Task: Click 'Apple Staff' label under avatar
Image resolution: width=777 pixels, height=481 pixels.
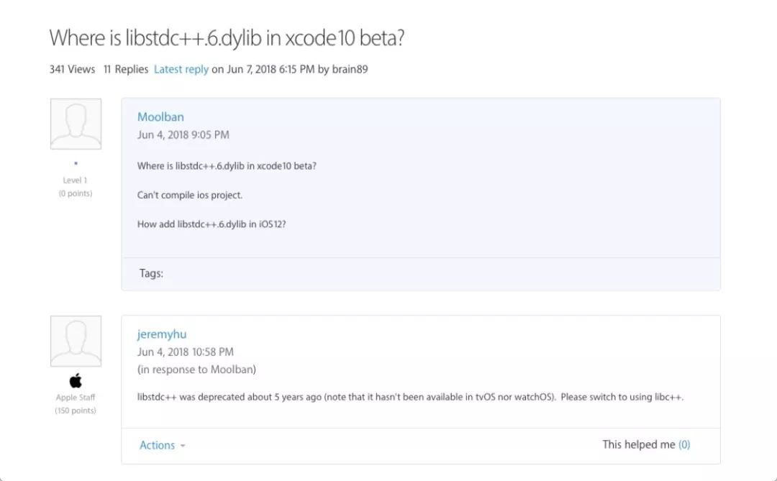Action: pos(76,398)
